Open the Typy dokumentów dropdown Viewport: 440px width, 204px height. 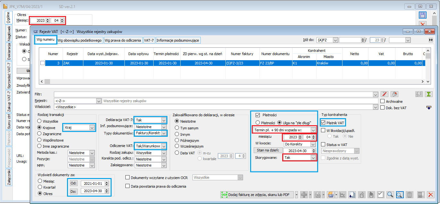point(164,133)
